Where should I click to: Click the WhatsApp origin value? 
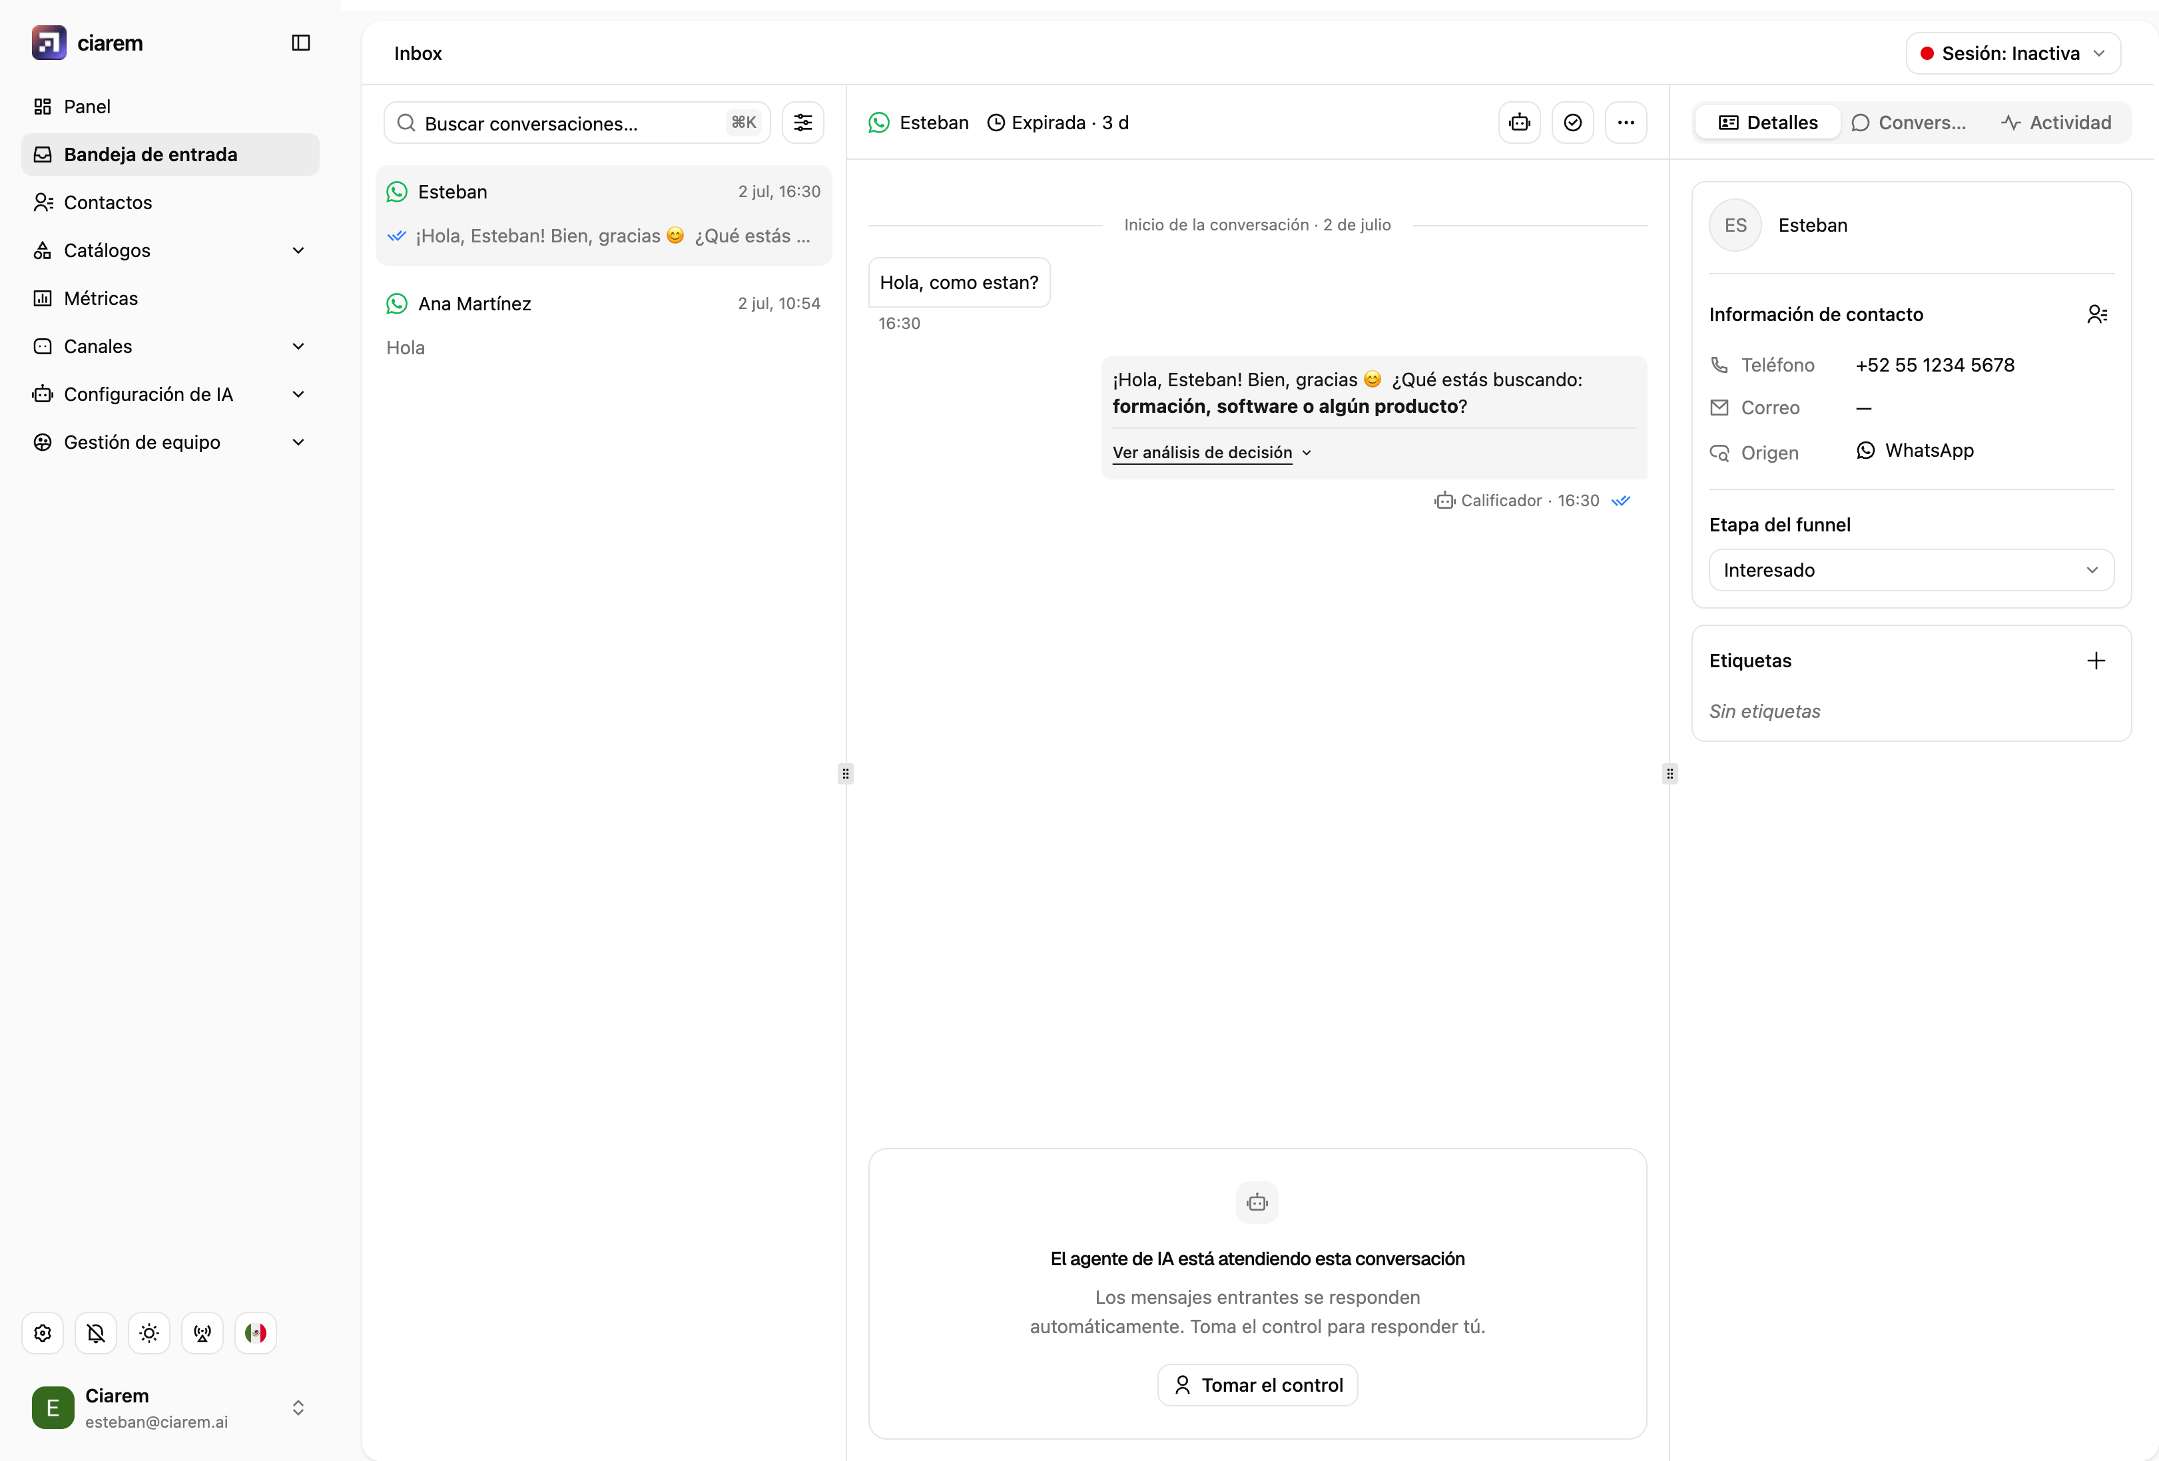click(x=1916, y=450)
